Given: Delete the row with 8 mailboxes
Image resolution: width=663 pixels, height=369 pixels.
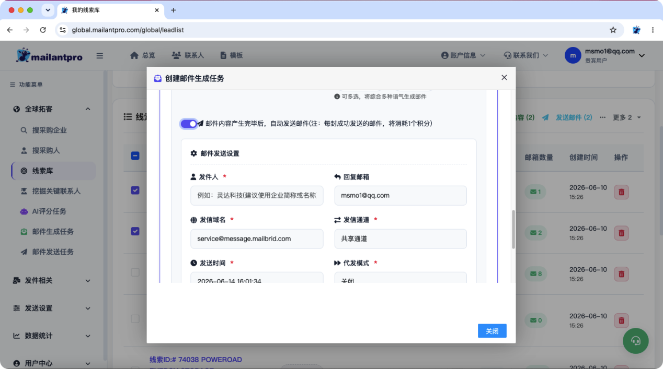Looking at the screenshot, I should pyautogui.click(x=621, y=273).
